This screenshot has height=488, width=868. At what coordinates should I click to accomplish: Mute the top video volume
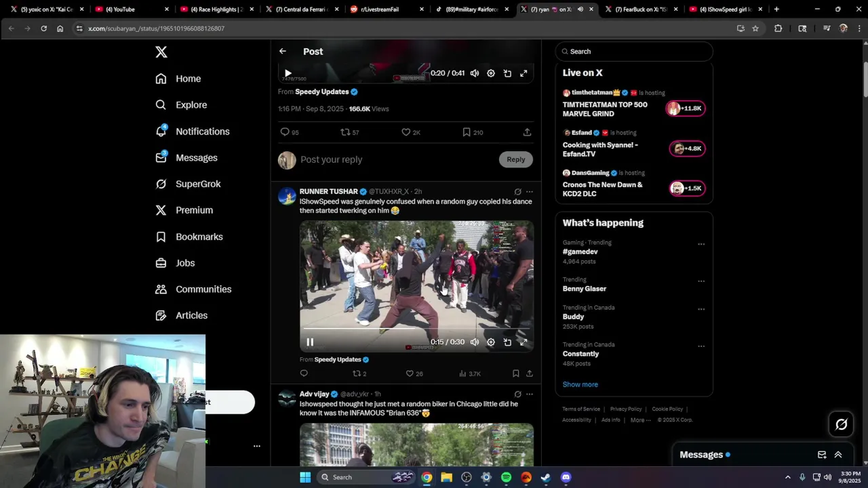[x=475, y=73]
